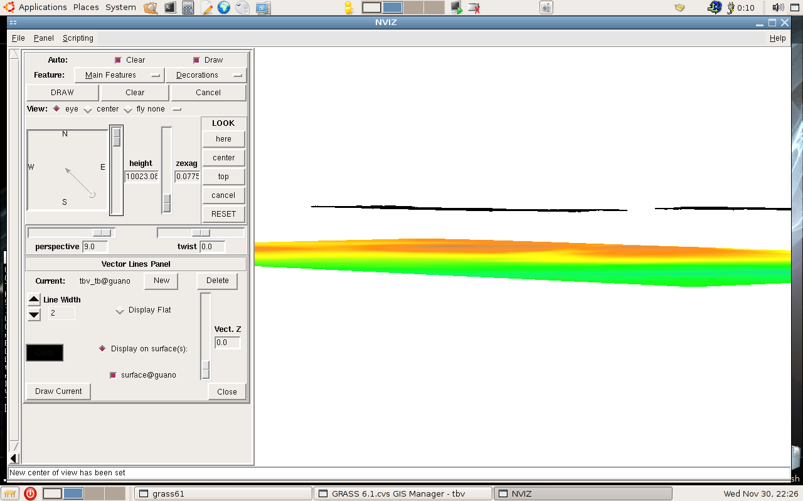The image size is (803, 501).
Task: Switch to first workspace in top pager
Action: (x=372, y=8)
